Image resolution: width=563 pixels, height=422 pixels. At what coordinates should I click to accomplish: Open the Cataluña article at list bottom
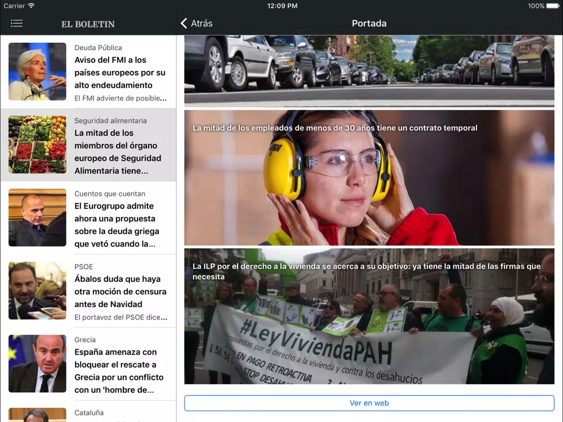88,412
